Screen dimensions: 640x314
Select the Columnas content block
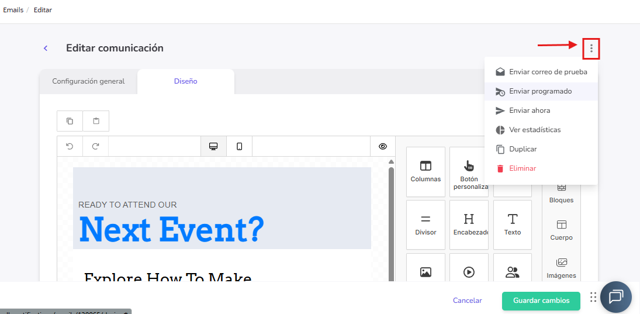pos(425,171)
